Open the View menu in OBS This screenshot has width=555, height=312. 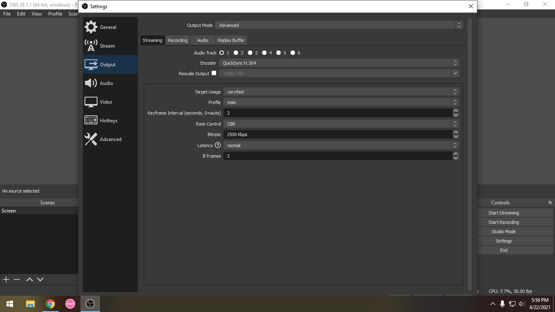click(x=37, y=14)
